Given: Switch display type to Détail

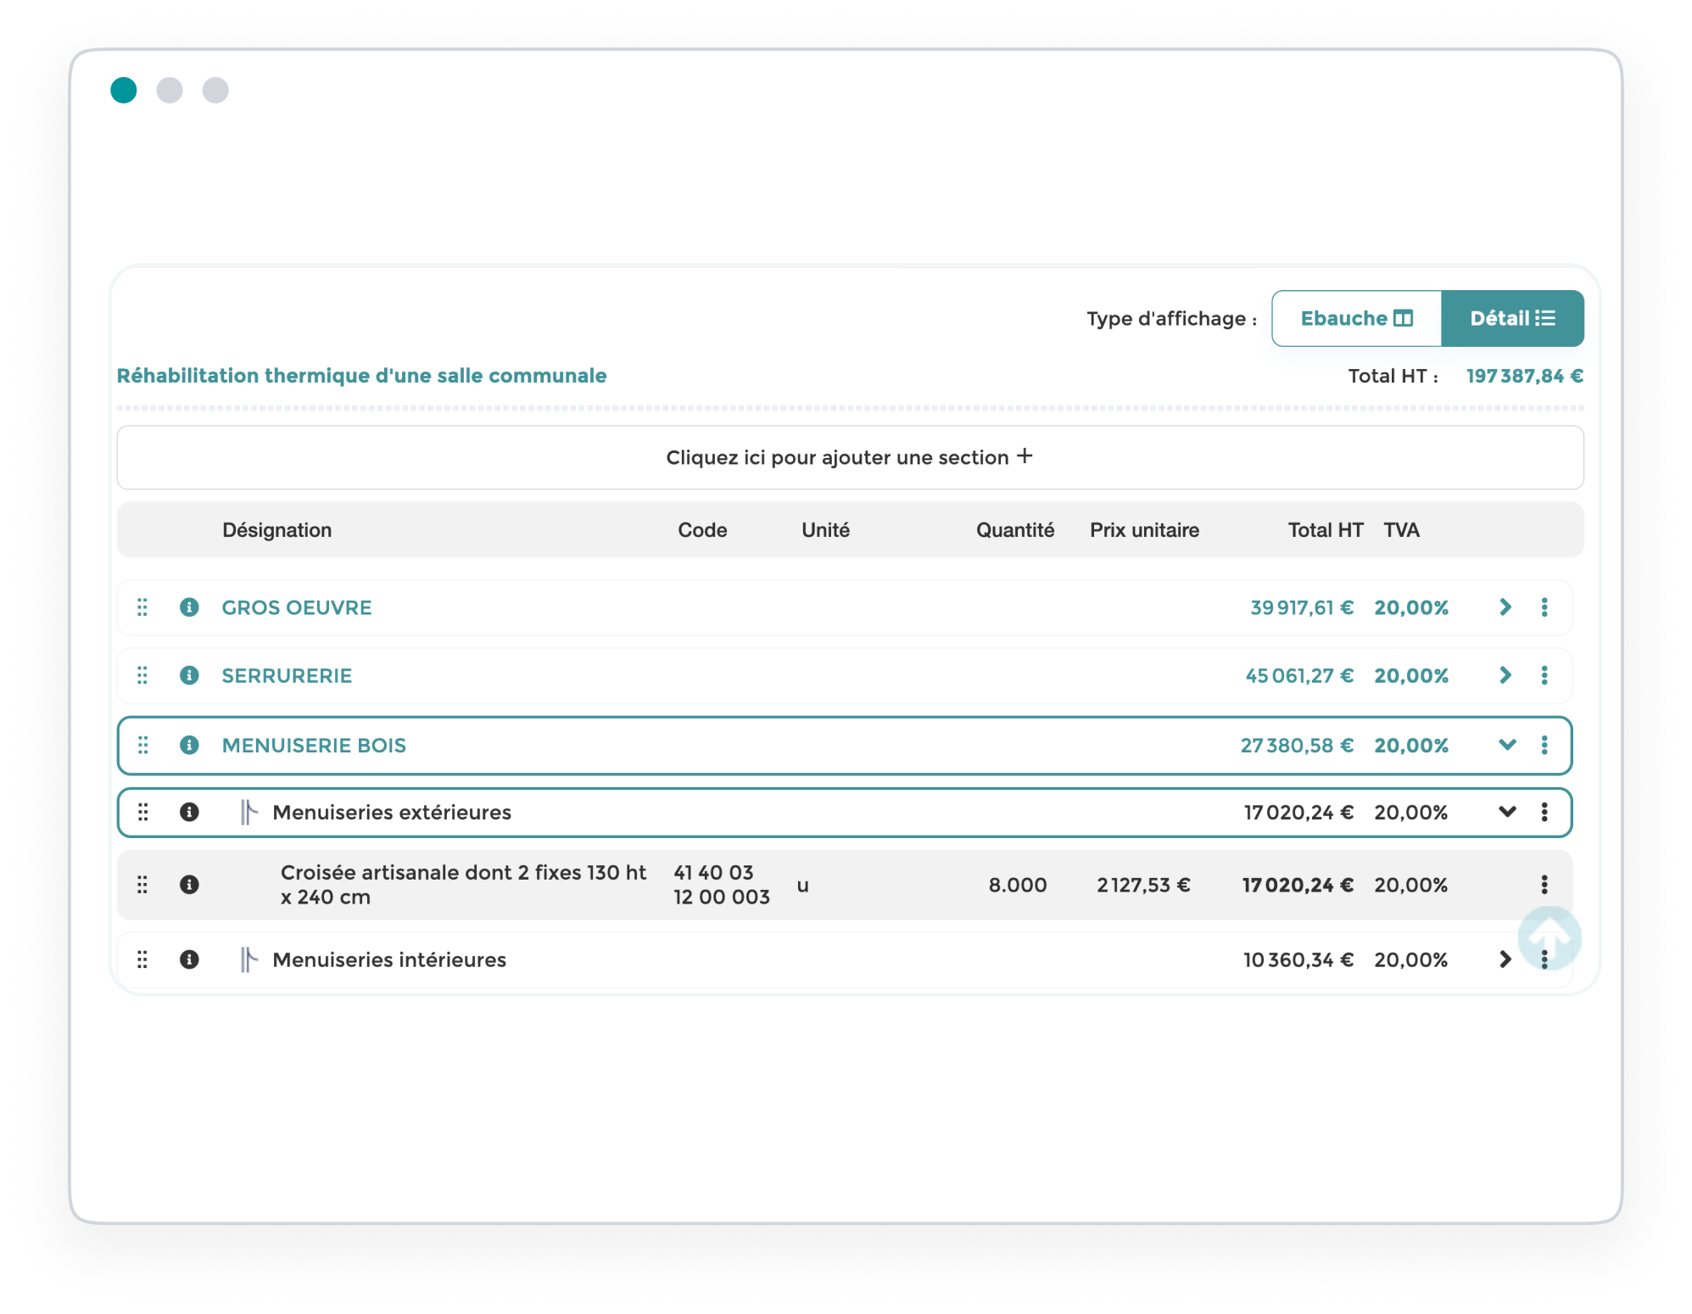Looking at the screenshot, I should 1512,318.
